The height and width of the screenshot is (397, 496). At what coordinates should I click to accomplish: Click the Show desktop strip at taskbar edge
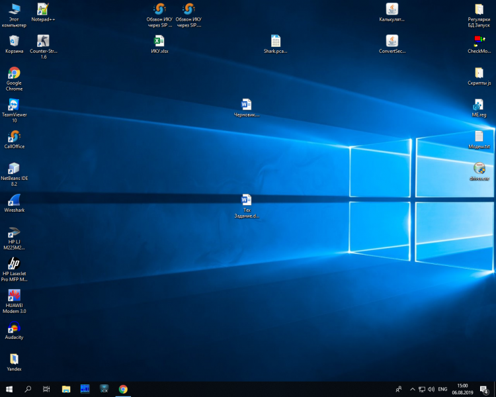[495, 389]
